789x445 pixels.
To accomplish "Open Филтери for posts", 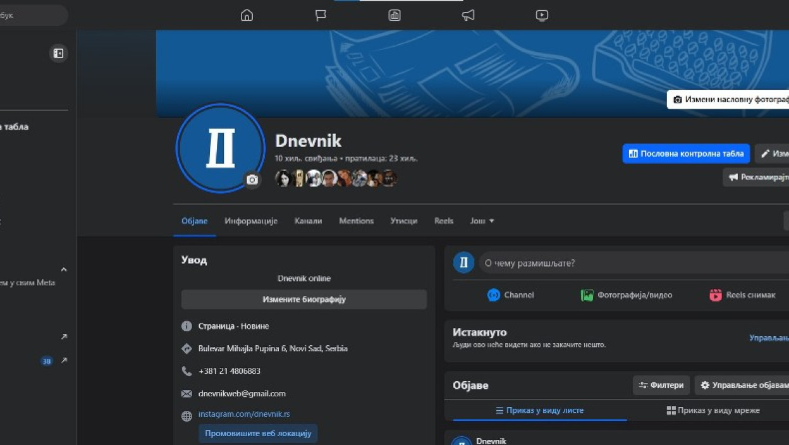I will 661,385.
